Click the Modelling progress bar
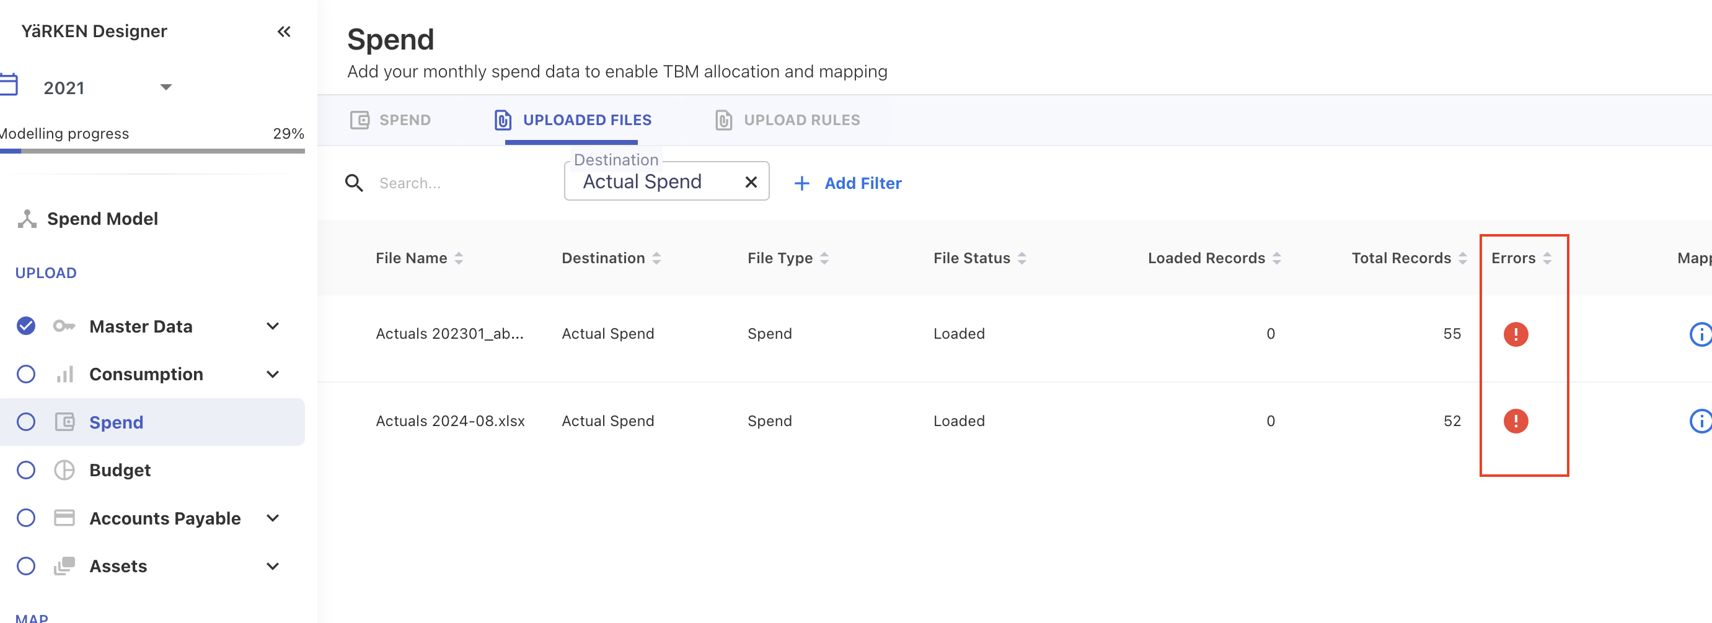This screenshot has height=623, width=1712. click(x=152, y=152)
